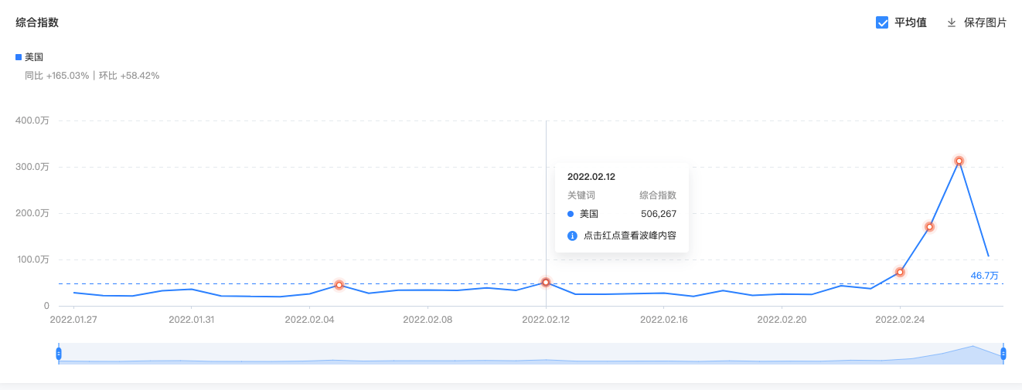Click the range slider overview chart area
Image resolution: width=1022 pixels, height=390 pixels.
tap(531, 354)
